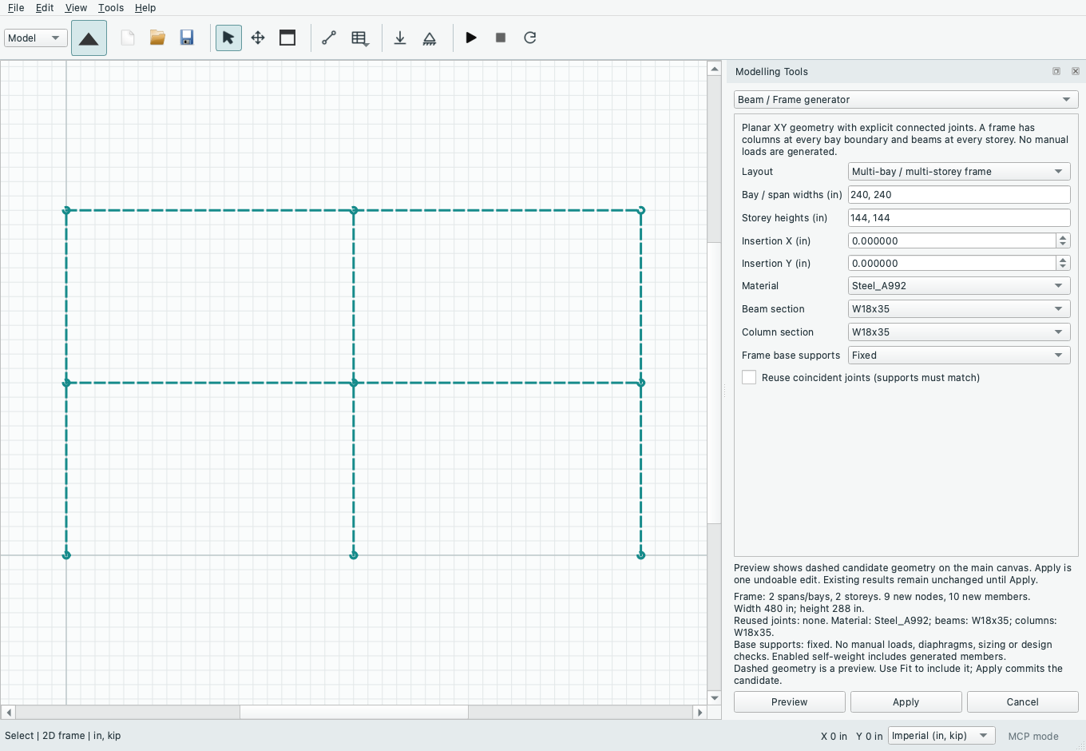Open the Layout dropdown
This screenshot has height=751, width=1086.
click(959, 172)
